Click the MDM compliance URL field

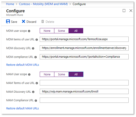(84, 57)
